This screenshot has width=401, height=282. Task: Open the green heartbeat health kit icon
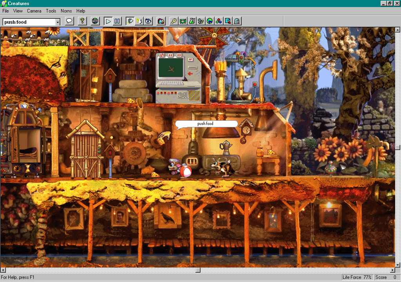(x=183, y=21)
